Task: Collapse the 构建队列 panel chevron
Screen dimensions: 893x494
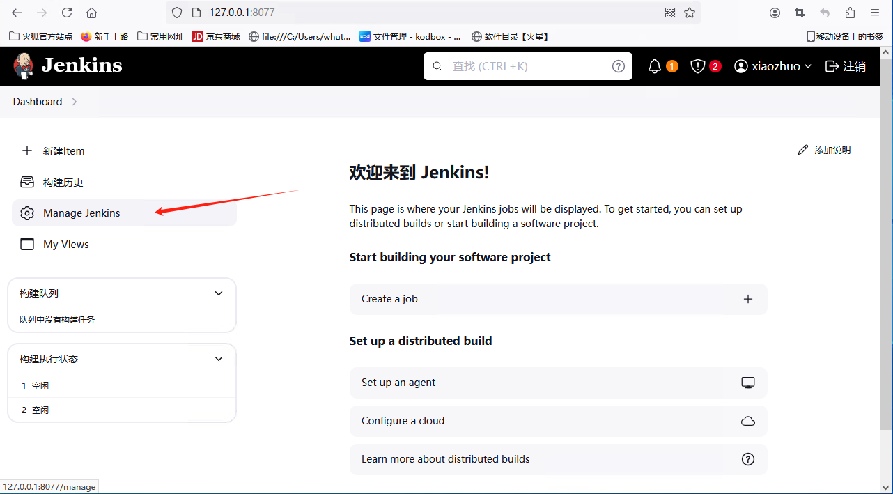Action: coord(219,293)
